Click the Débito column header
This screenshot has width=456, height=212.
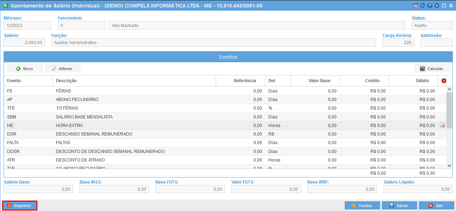pos(413,81)
